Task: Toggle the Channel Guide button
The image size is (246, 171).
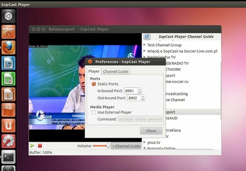Action: coord(126,146)
